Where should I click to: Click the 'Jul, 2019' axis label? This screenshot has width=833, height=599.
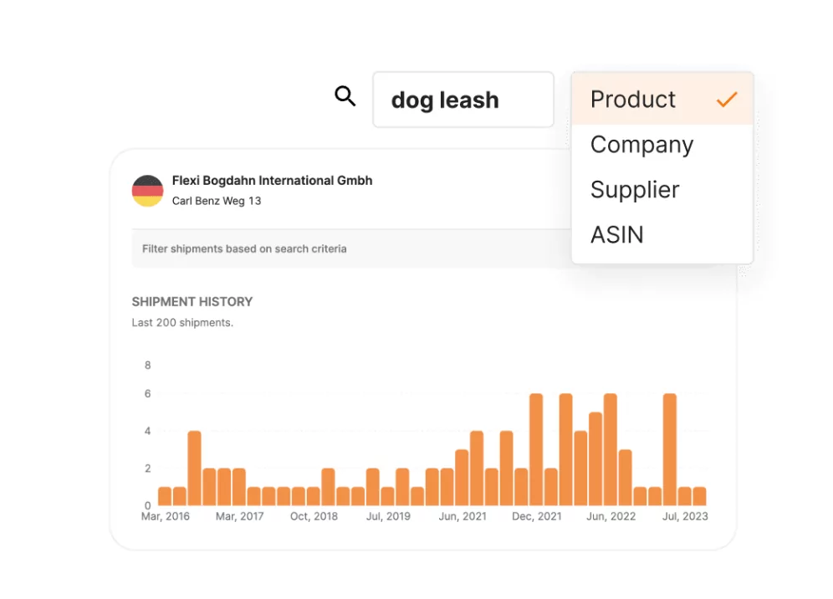tap(388, 517)
